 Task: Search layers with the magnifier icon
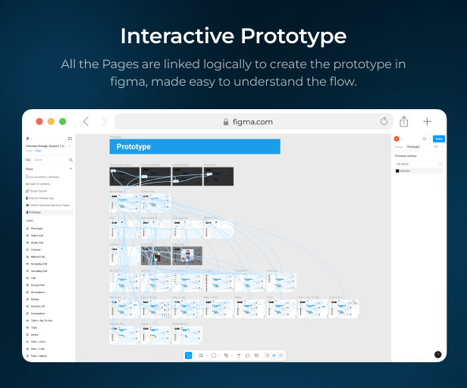pyautogui.click(x=71, y=160)
